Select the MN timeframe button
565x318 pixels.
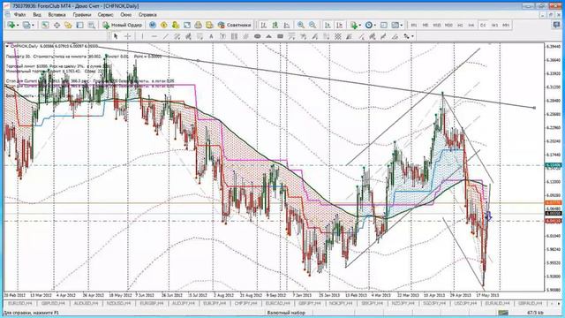point(506,25)
